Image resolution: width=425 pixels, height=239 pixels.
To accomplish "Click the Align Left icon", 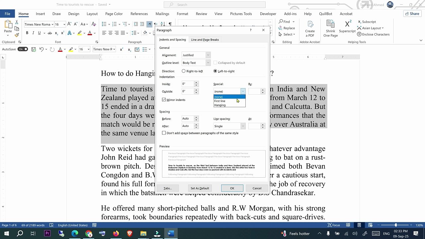I will click(x=104, y=33).
